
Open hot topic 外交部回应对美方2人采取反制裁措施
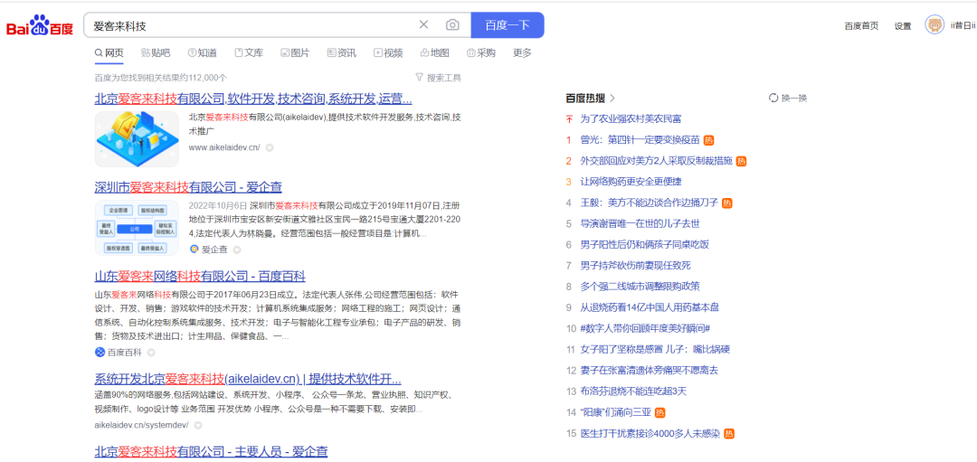(x=656, y=161)
